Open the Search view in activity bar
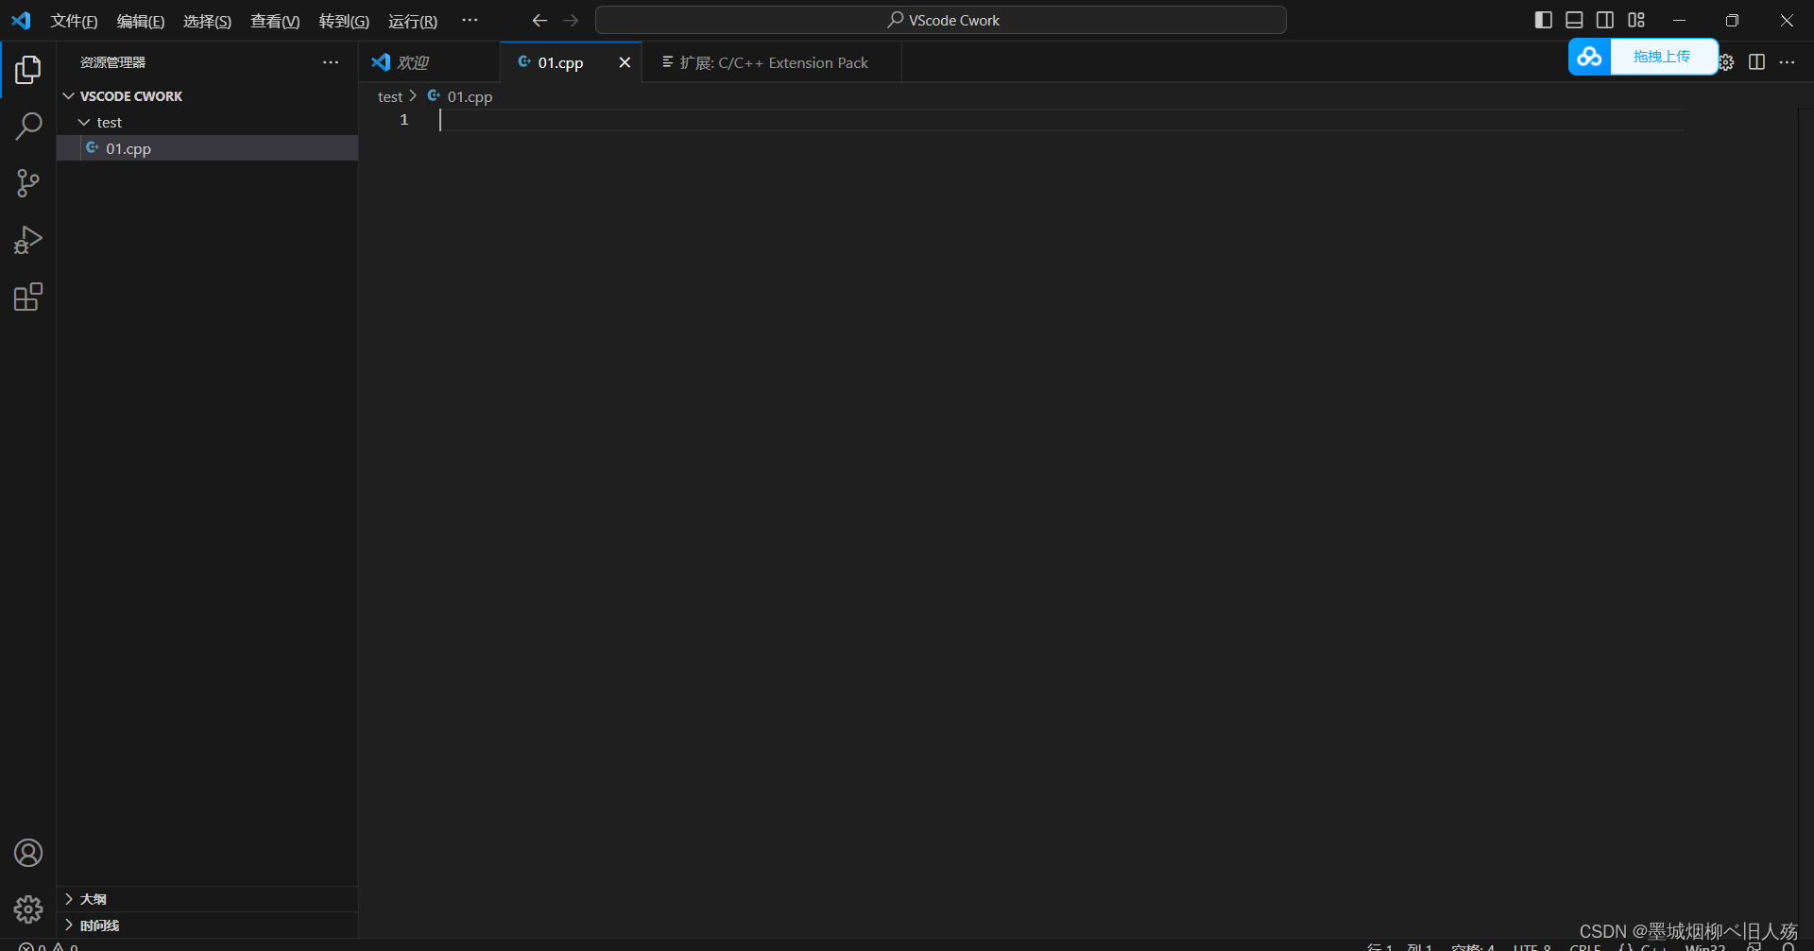Screen dimensions: 1814x951 [28, 126]
